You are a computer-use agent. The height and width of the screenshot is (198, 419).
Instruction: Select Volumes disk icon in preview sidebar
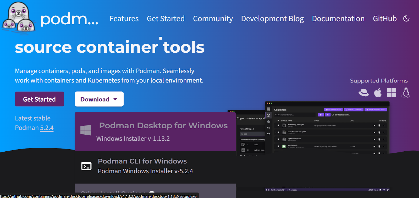click(268, 134)
